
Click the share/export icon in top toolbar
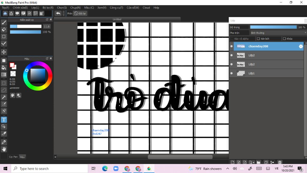(x=11, y=13)
